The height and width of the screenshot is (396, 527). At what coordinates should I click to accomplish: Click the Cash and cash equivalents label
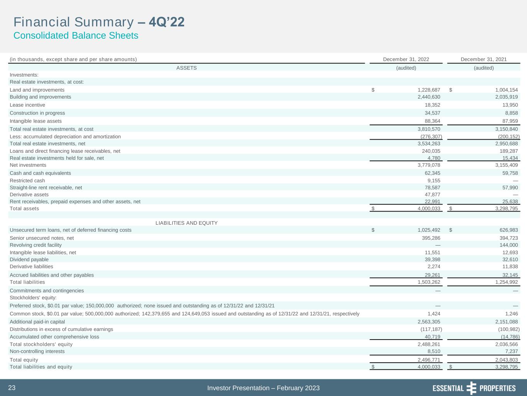pos(40,173)
